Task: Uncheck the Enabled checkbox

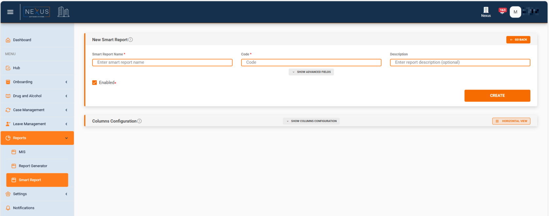Action: 94,83
